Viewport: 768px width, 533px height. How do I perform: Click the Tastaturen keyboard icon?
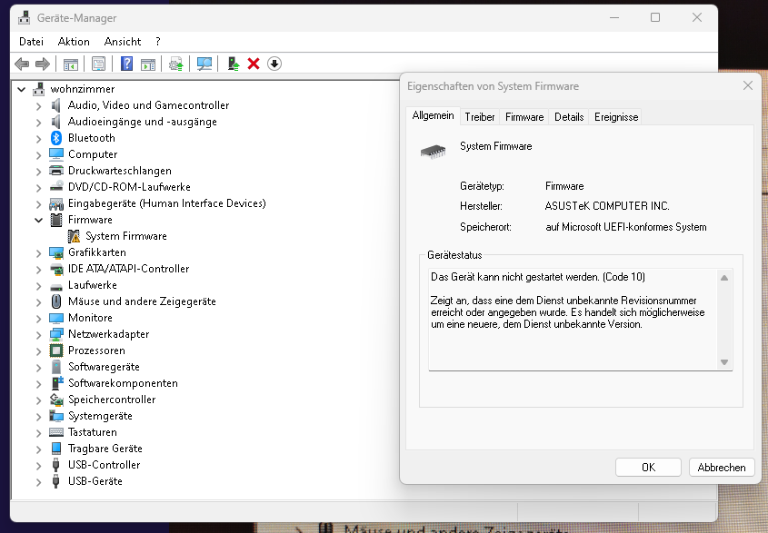click(x=56, y=432)
